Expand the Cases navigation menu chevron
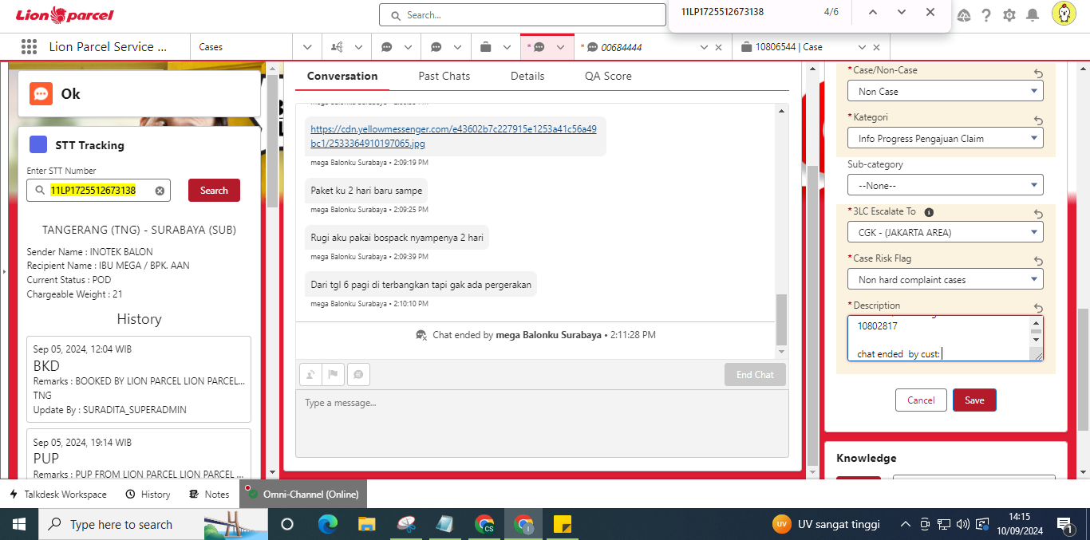 point(307,47)
